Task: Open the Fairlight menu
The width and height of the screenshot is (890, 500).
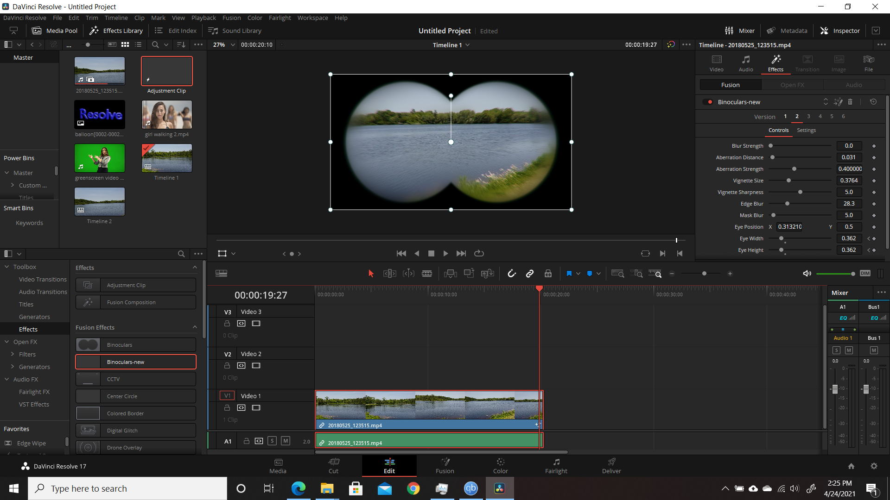Action: click(x=280, y=18)
